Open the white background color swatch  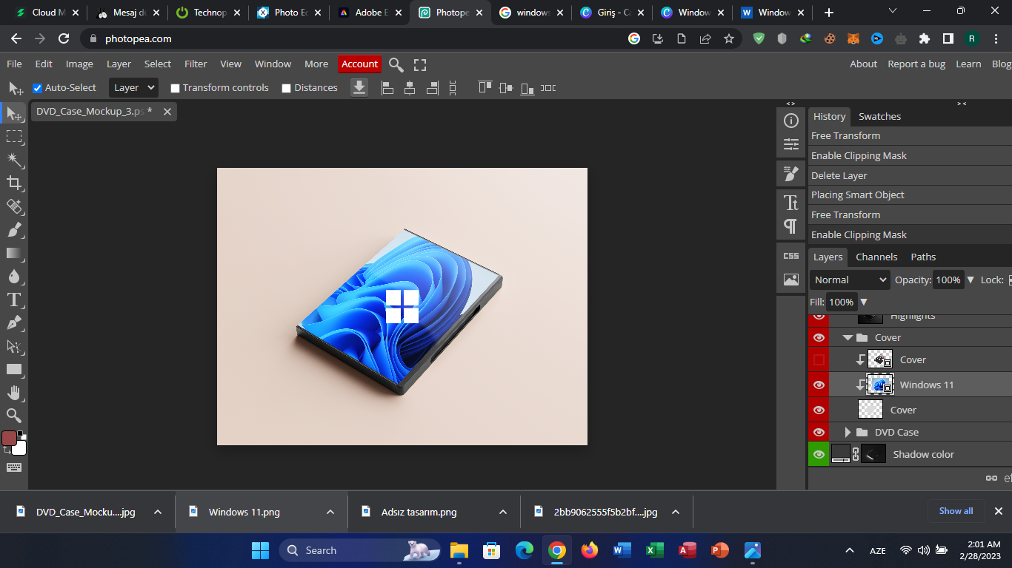coord(20,447)
